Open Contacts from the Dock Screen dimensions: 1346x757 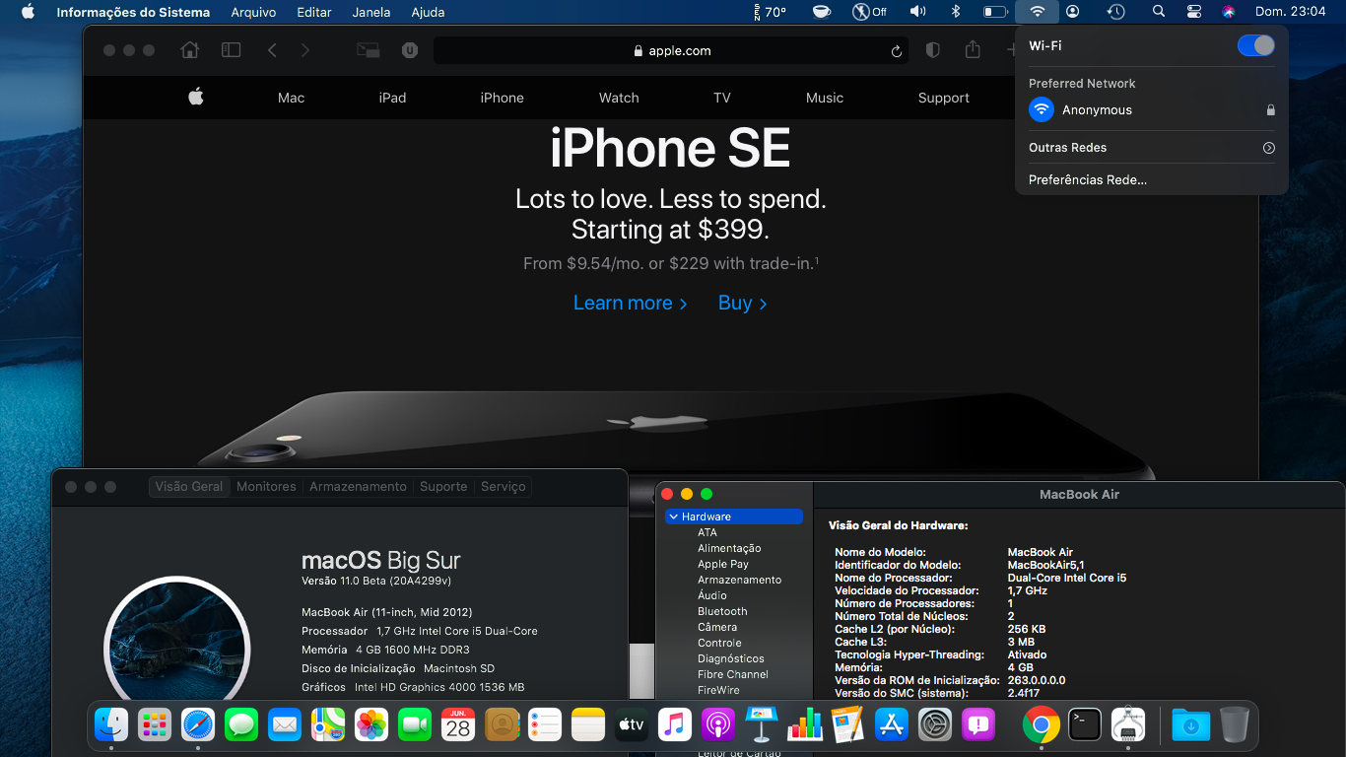coord(502,725)
